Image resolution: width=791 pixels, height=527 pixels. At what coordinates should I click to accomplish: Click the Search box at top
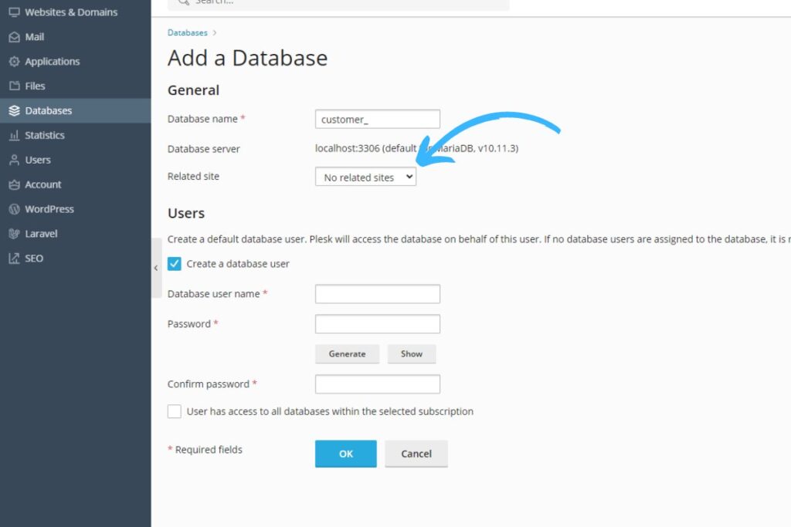pos(338,4)
